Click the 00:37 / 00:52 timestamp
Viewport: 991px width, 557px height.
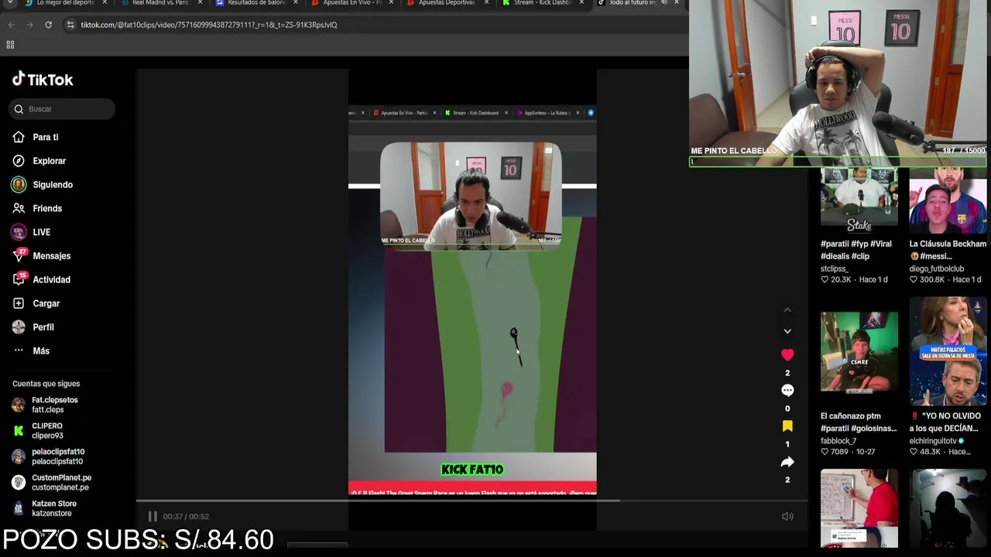click(186, 516)
